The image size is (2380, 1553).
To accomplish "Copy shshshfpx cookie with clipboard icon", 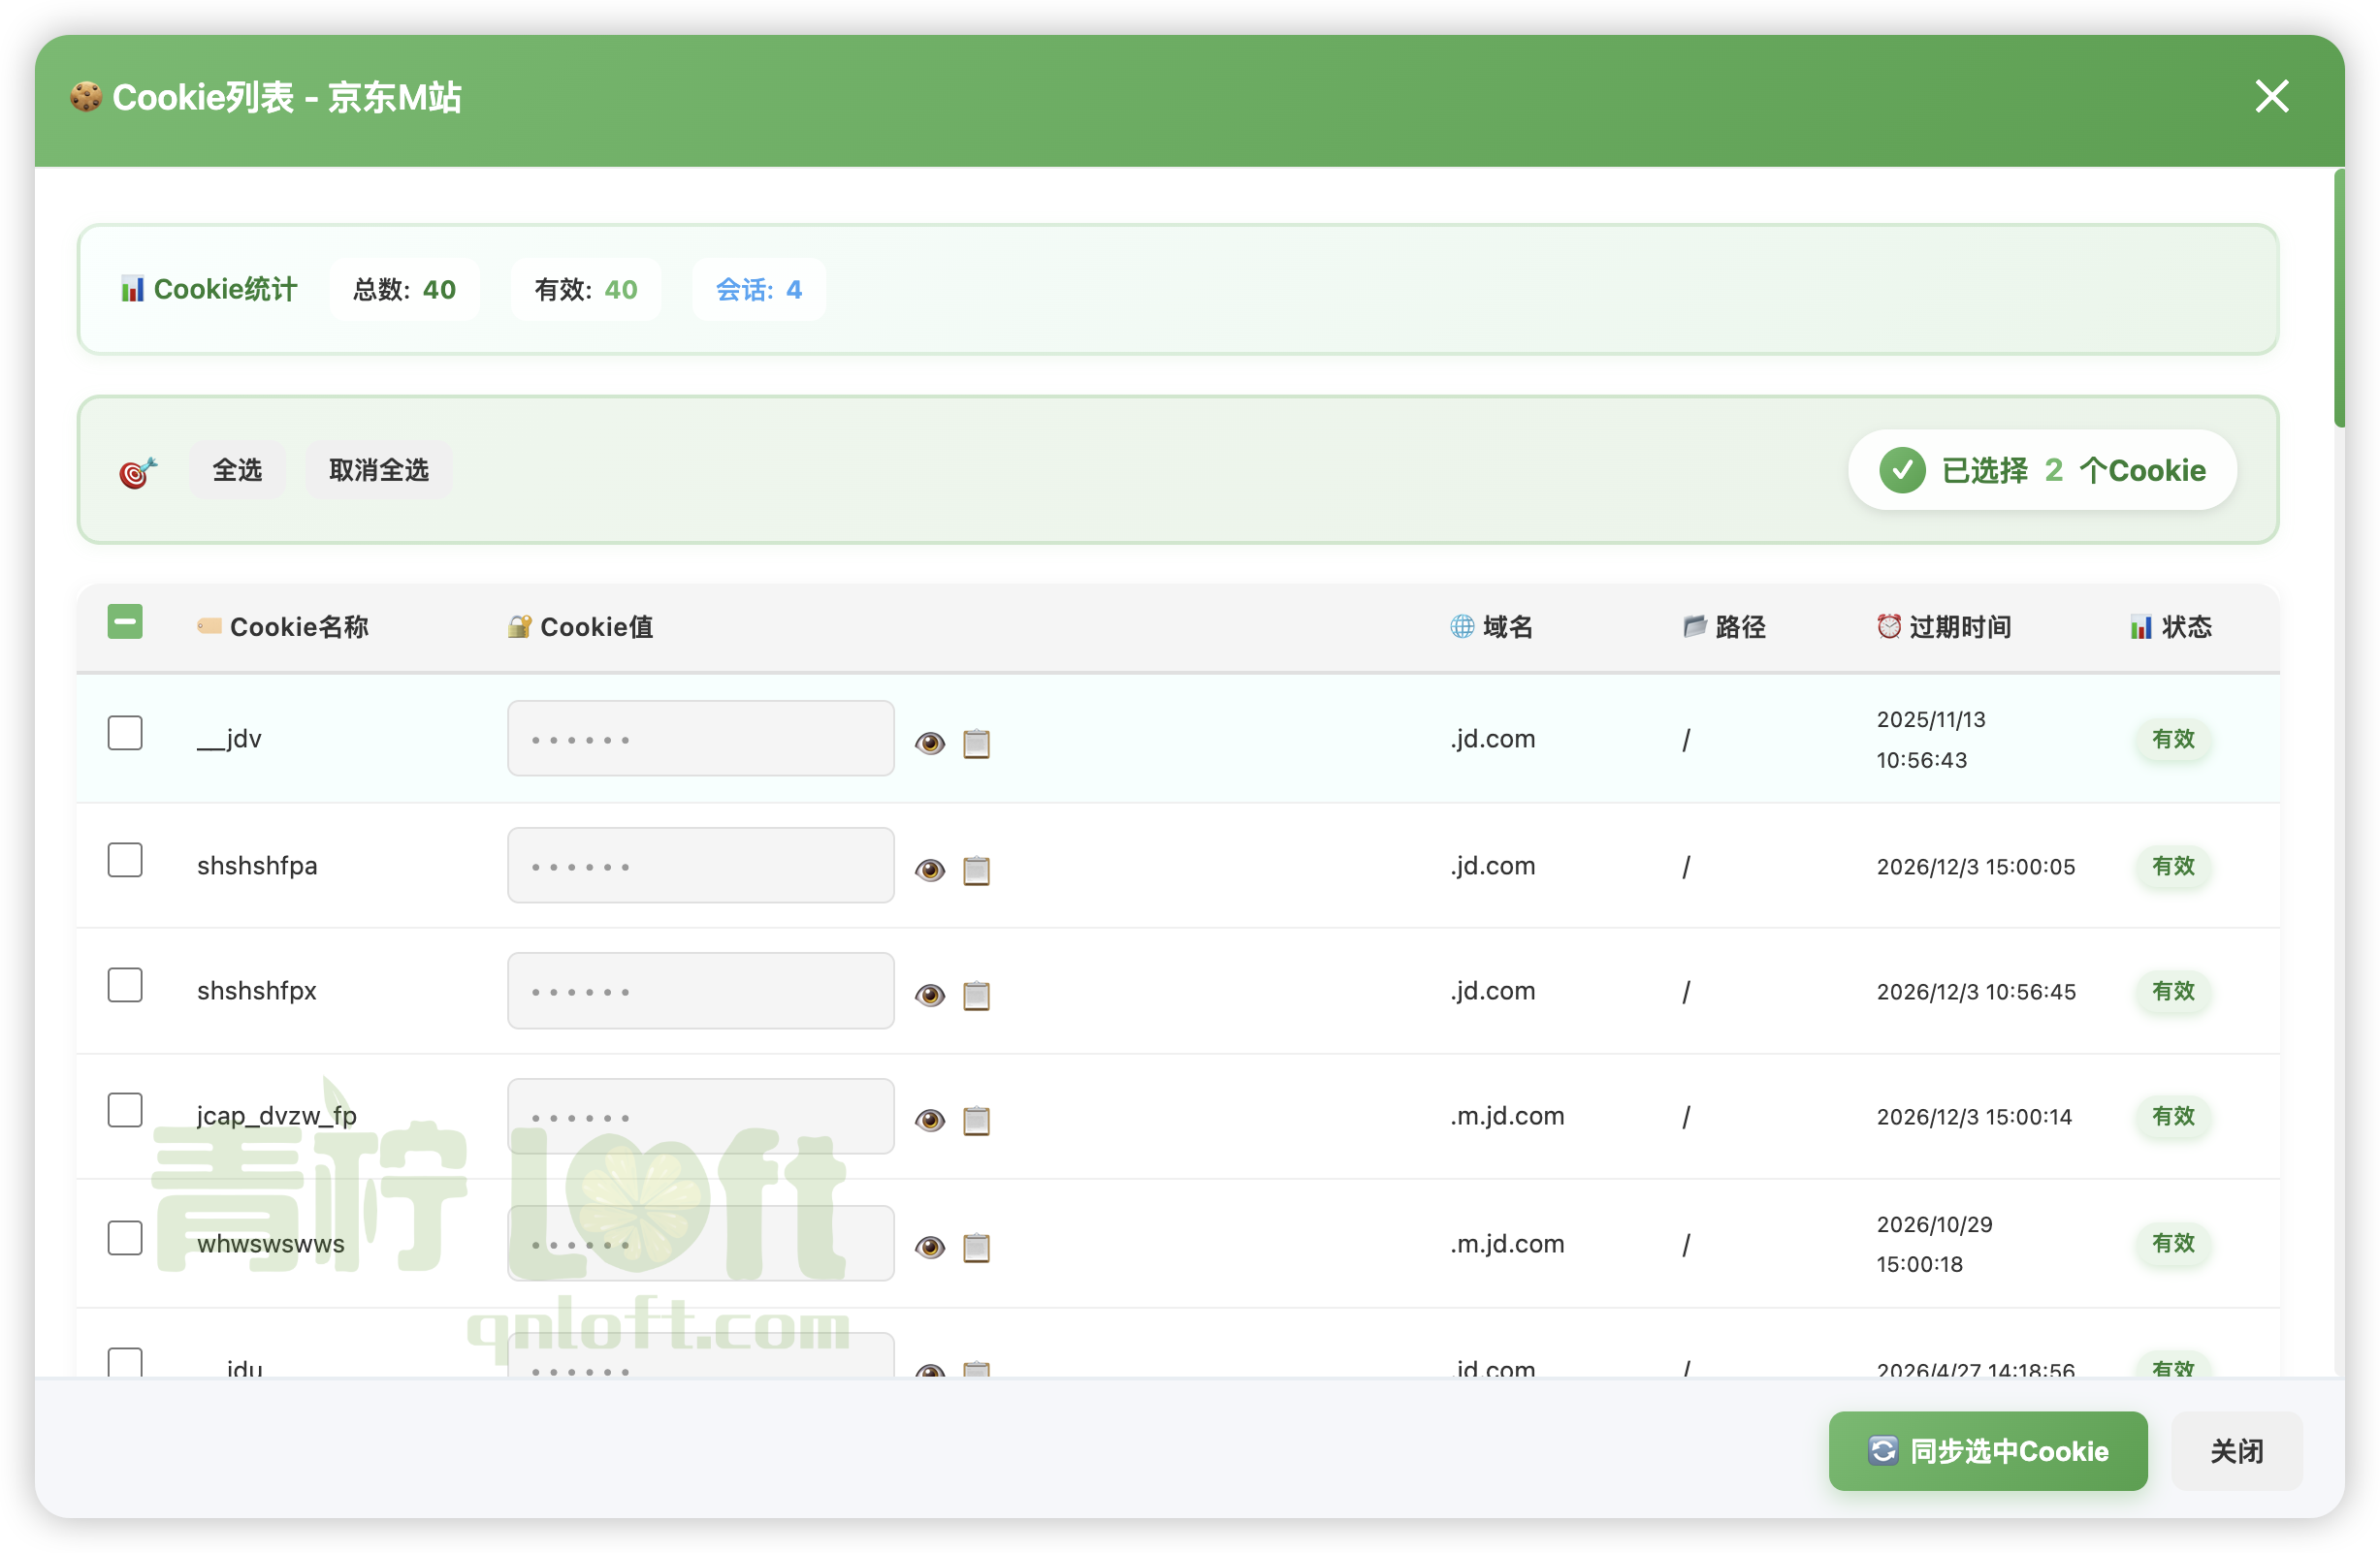I will 976,995.
